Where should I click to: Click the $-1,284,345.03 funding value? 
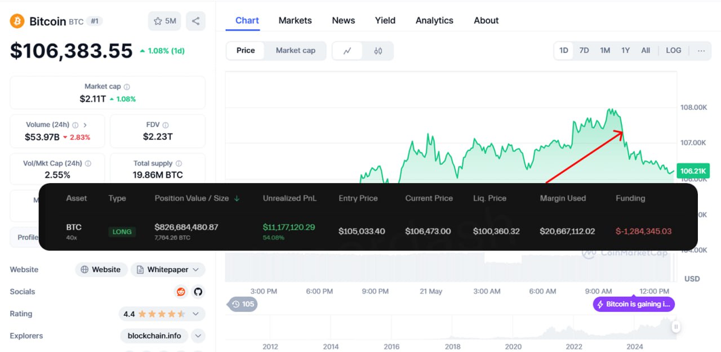pyautogui.click(x=644, y=231)
